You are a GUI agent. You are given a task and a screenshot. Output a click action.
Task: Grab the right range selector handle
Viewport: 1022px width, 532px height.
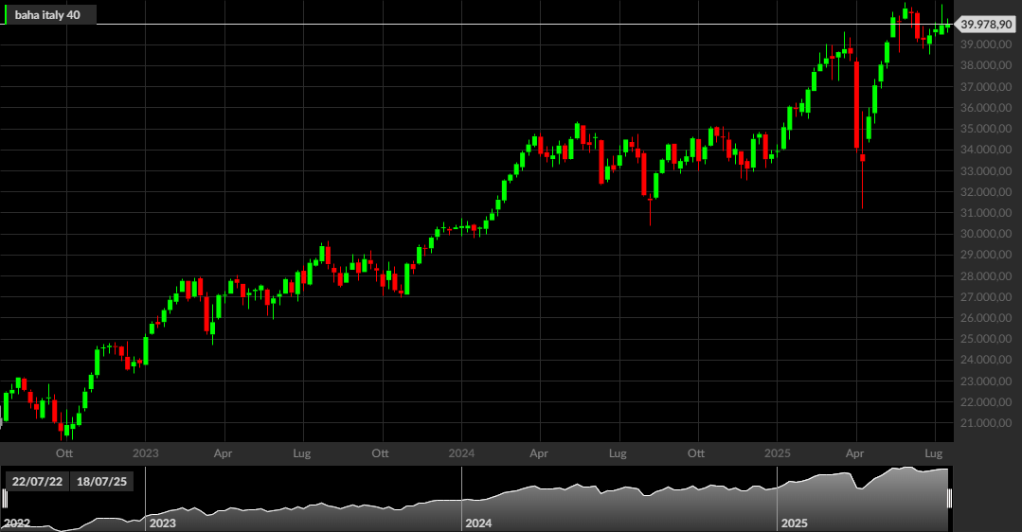[x=949, y=499]
